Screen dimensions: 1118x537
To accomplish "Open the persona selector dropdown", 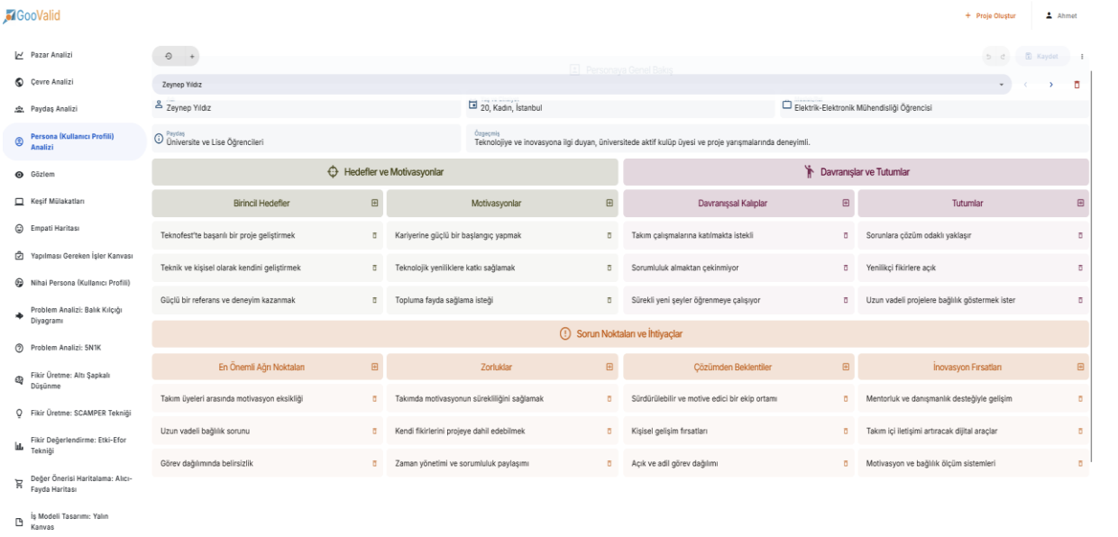I will (1001, 85).
